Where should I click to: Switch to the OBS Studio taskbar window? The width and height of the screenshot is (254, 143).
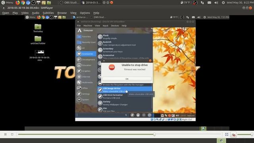coord(69,3)
